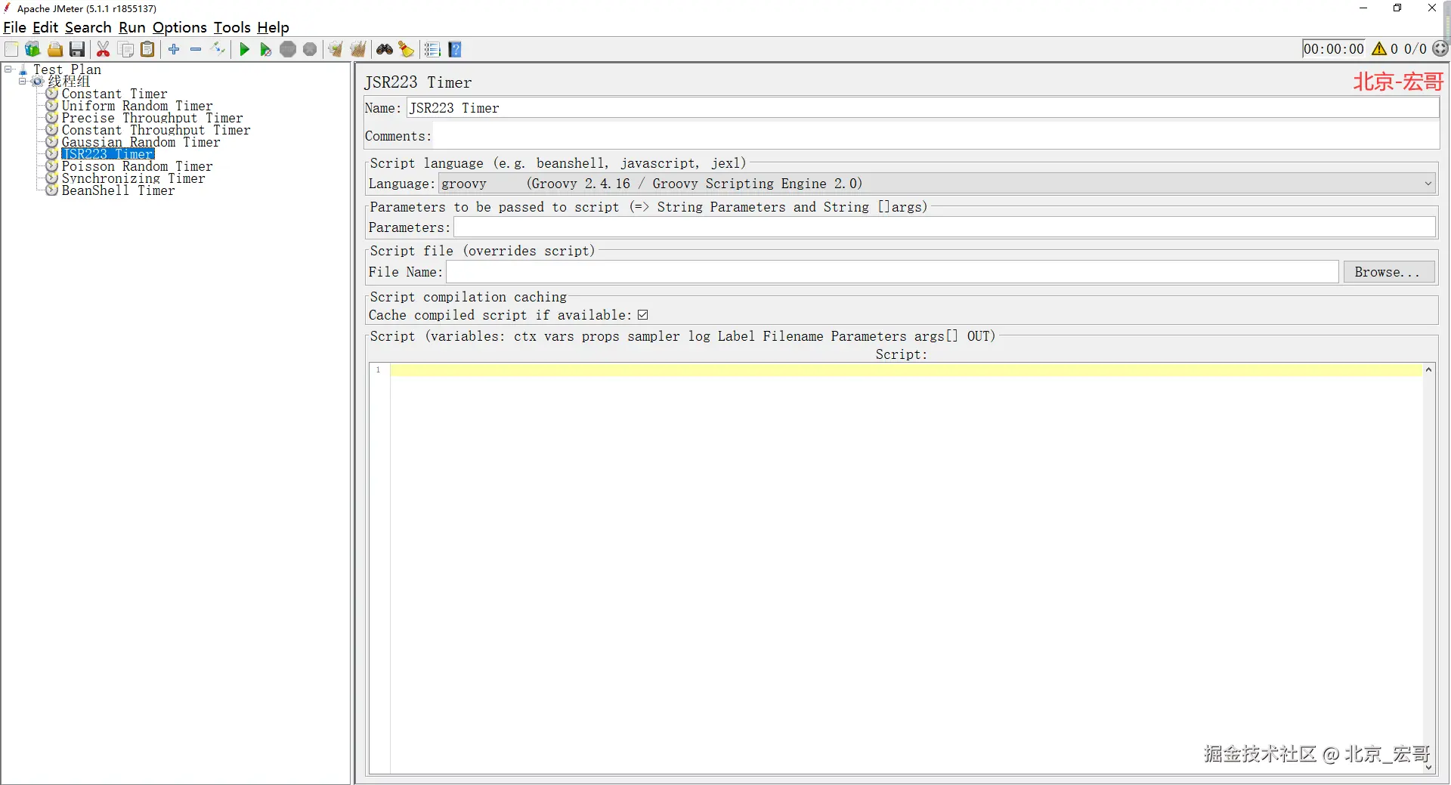The height and width of the screenshot is (785, 1451).
Task: Click the Toggle enable/disable toolbar icon
Action: click(218, 50)
